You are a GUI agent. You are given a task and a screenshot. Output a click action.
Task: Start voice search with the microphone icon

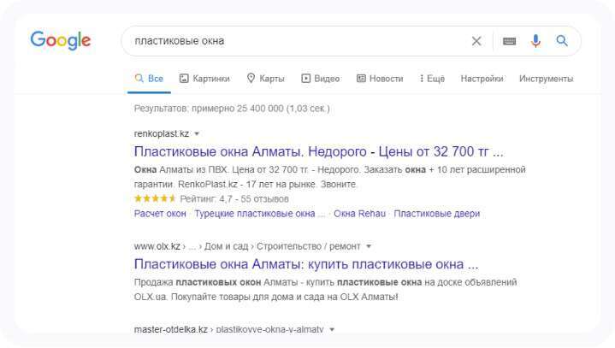(x=535, y=41)
